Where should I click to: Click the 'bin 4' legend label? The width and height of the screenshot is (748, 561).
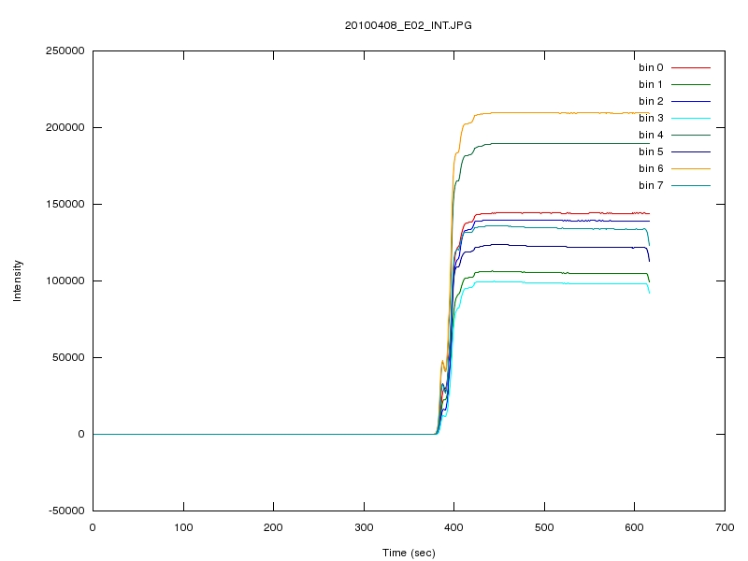(651, 135)
